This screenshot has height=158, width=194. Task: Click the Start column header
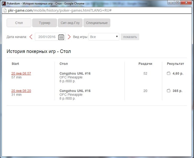(15, 64)
